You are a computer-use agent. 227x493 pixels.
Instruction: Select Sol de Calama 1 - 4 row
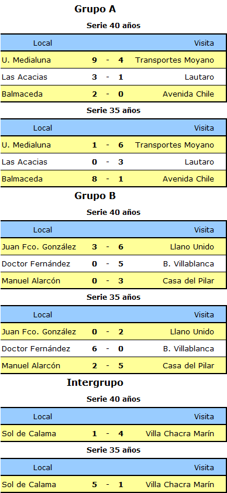113,434
